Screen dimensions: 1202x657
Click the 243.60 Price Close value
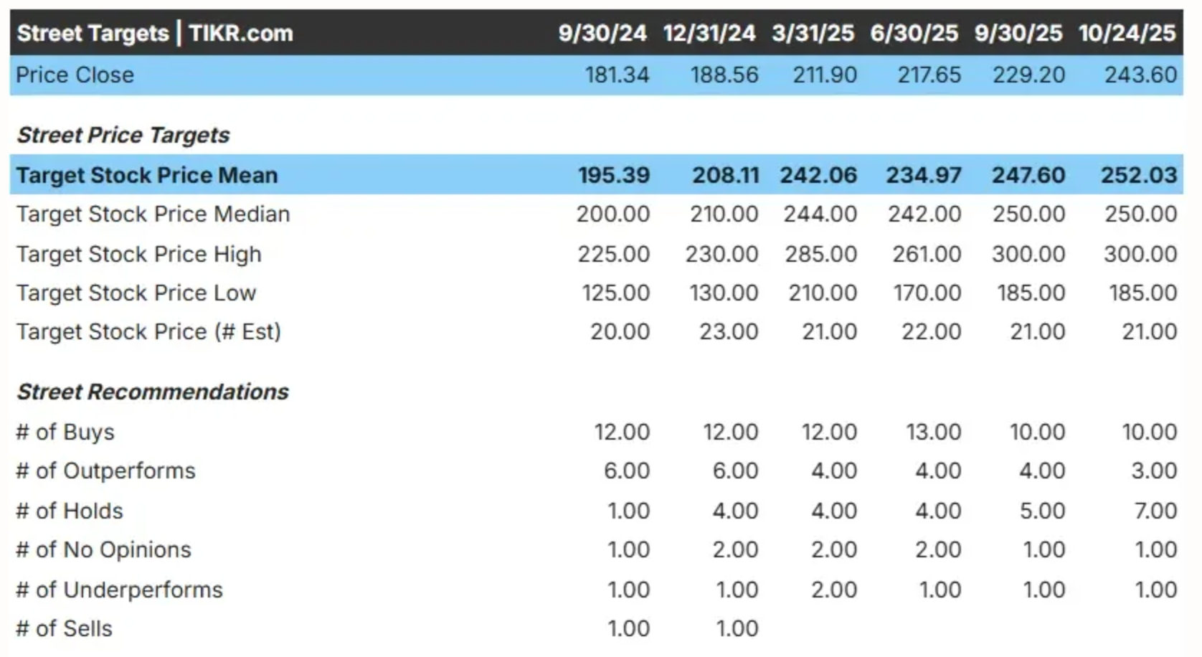coord(1140,75)
